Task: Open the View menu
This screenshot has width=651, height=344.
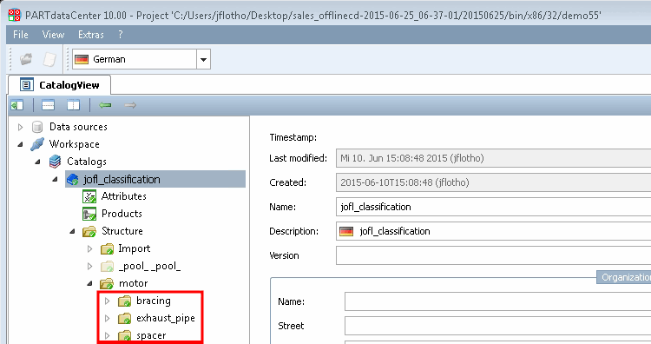Action: 53,35
